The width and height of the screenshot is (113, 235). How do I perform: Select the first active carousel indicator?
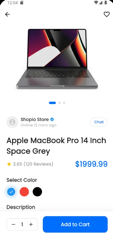pyautogui.click(x=52, y=103)
